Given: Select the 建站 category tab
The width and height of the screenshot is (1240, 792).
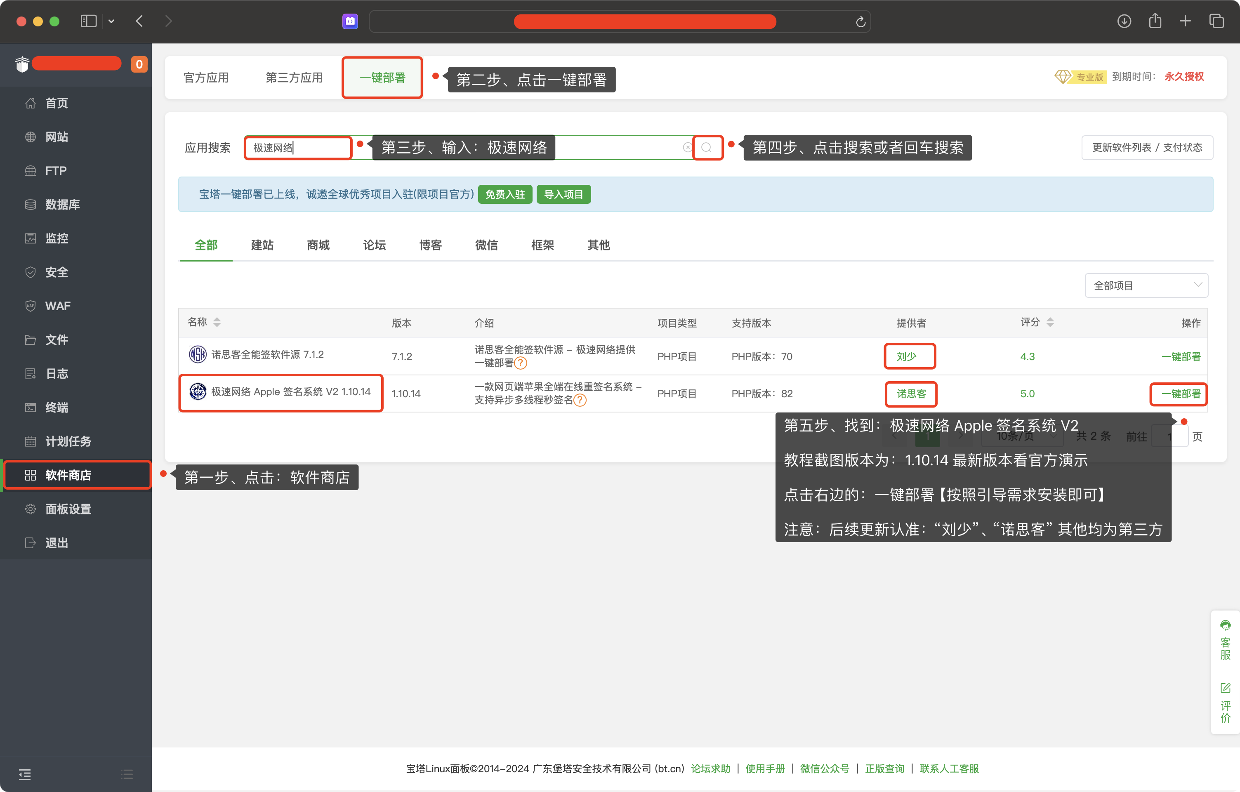Looking at the screenshot, I should (262, 245).
